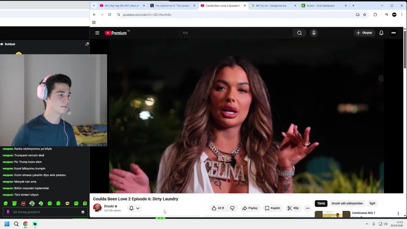Open YouTube notifications bell in header
The height and width of the screenshot is (229, 407).
pos(381,33)
